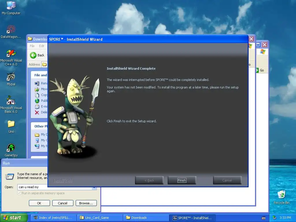Click Cancel in the Run dialog
The height and width of the screenshot is (222, 296).
click(63, 203)
